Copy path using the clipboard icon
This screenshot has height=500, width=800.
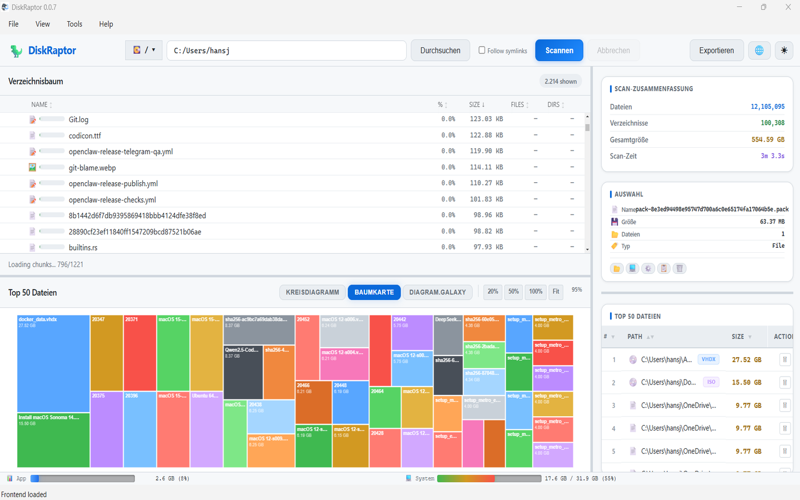663,268
